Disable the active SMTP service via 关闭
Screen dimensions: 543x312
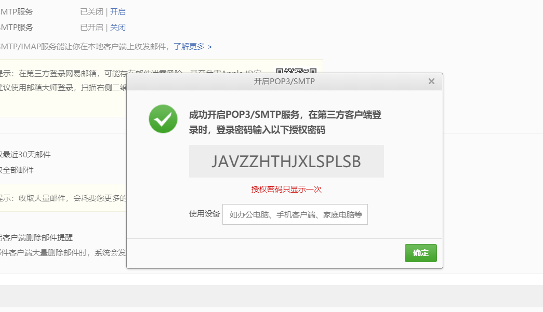click(118, 27)
